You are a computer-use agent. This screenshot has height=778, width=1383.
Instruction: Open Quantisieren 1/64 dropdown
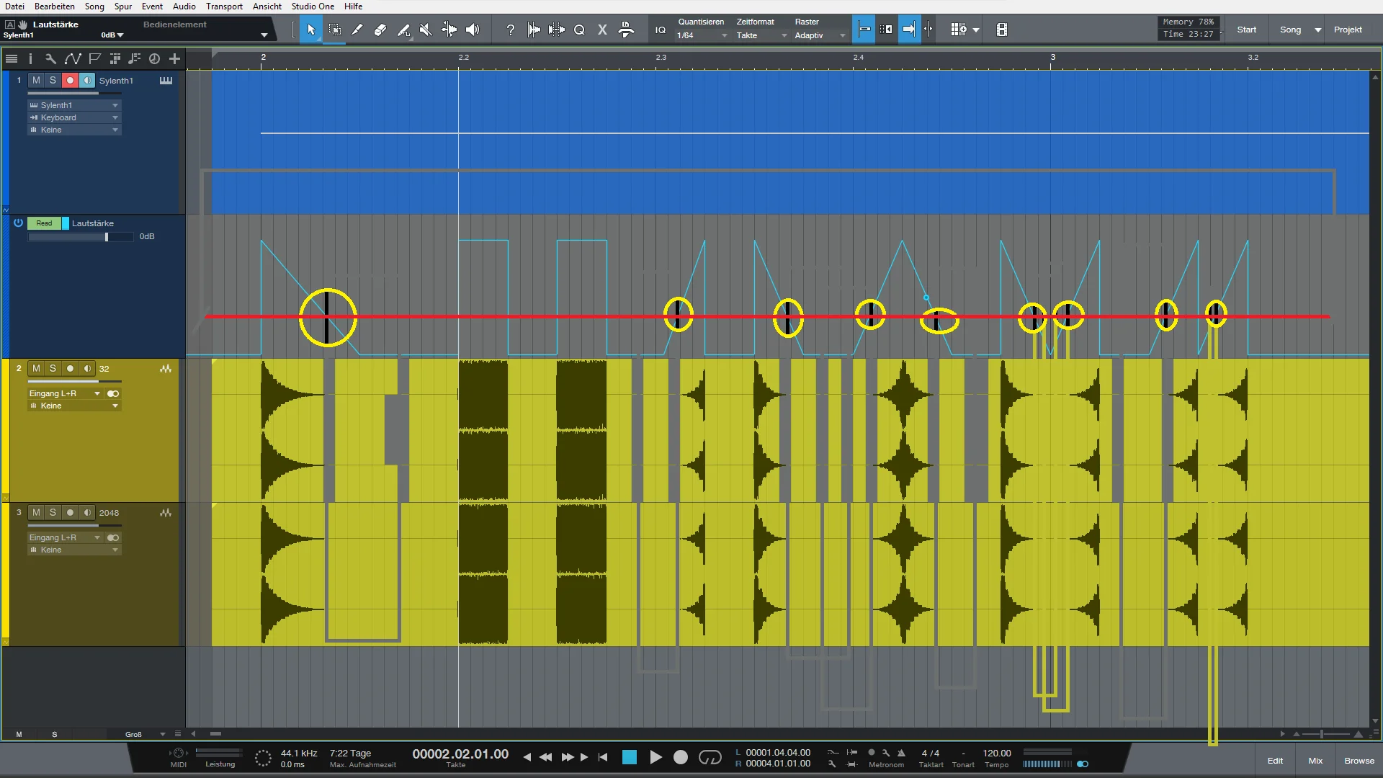pos(702,35)
